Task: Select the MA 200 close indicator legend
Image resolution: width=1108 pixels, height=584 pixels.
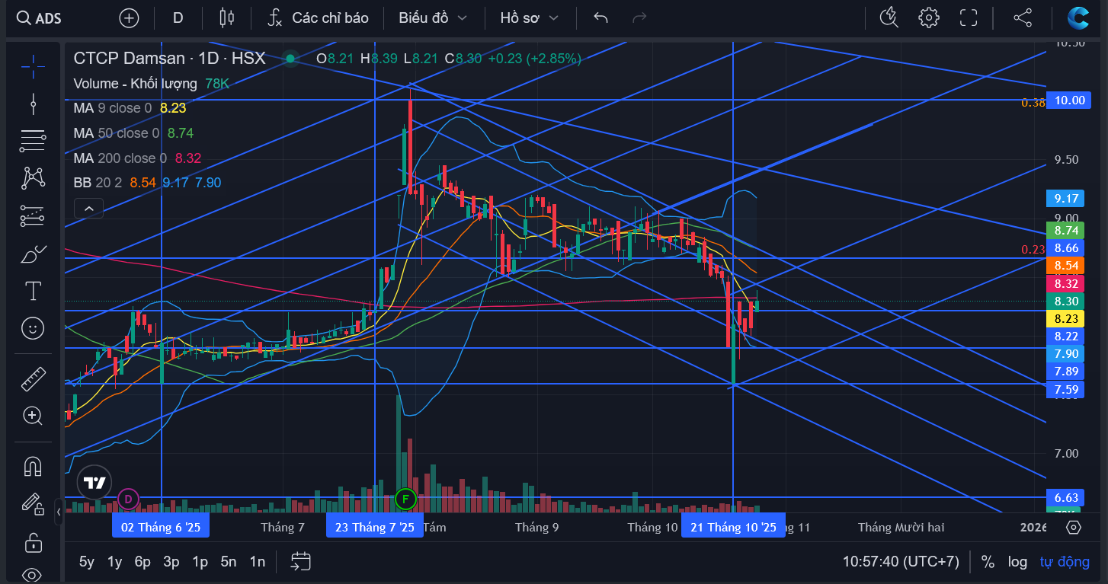Action: (x=120, y=158)
